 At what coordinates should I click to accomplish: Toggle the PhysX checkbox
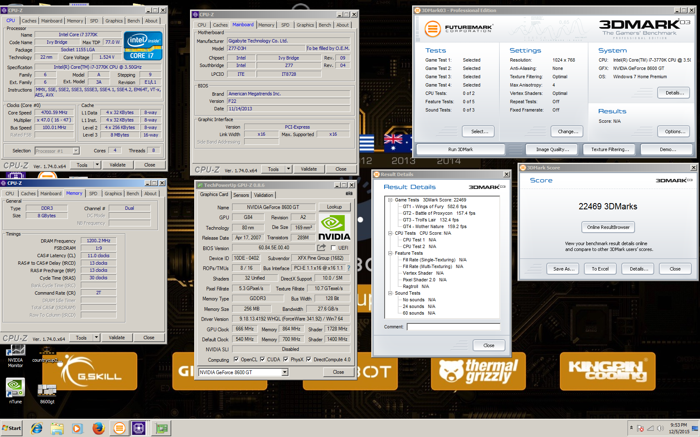click(286, 360)
